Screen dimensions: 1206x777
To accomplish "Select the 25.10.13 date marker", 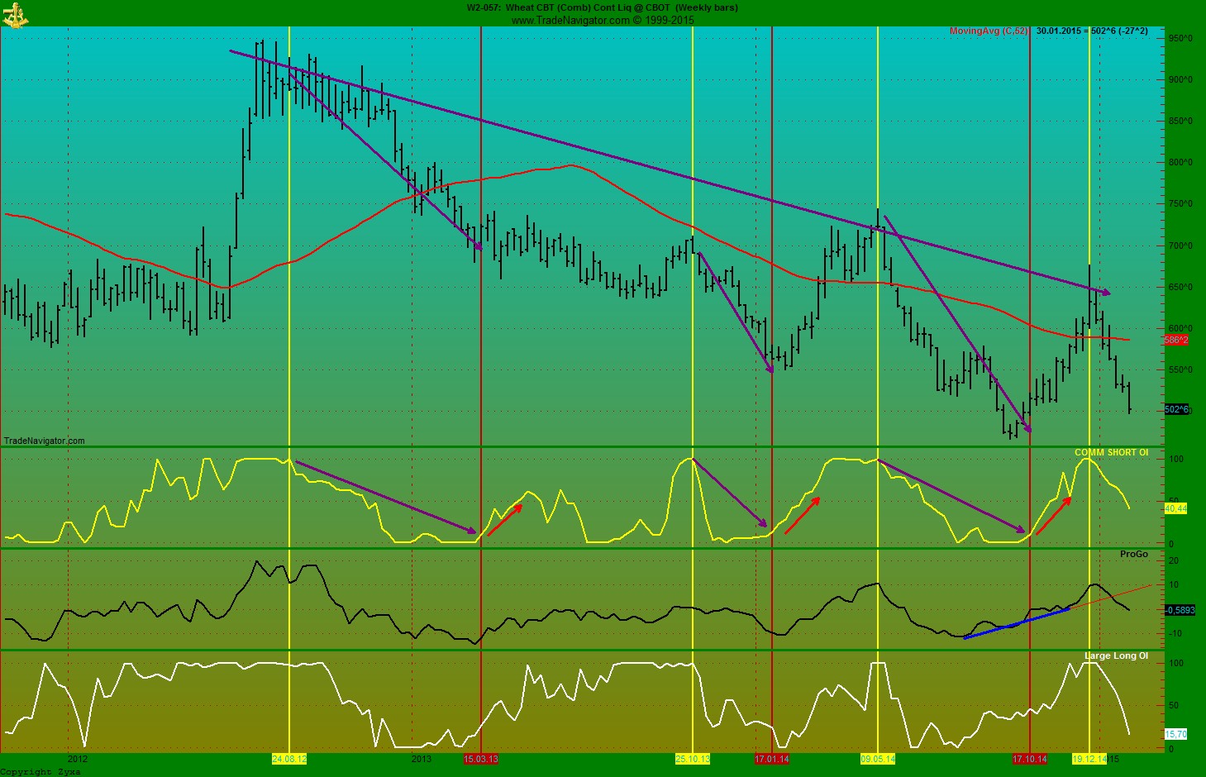I will 693,759.
